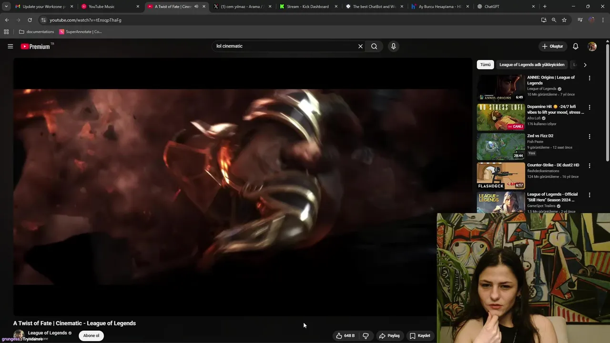
Task: Open League of Legends channel name link
Action: click(x=47, y=333)
